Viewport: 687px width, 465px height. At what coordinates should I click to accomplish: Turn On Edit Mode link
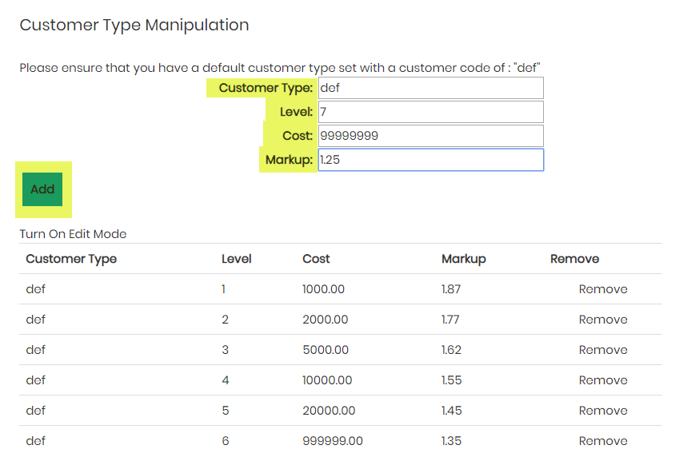(73, 234)
